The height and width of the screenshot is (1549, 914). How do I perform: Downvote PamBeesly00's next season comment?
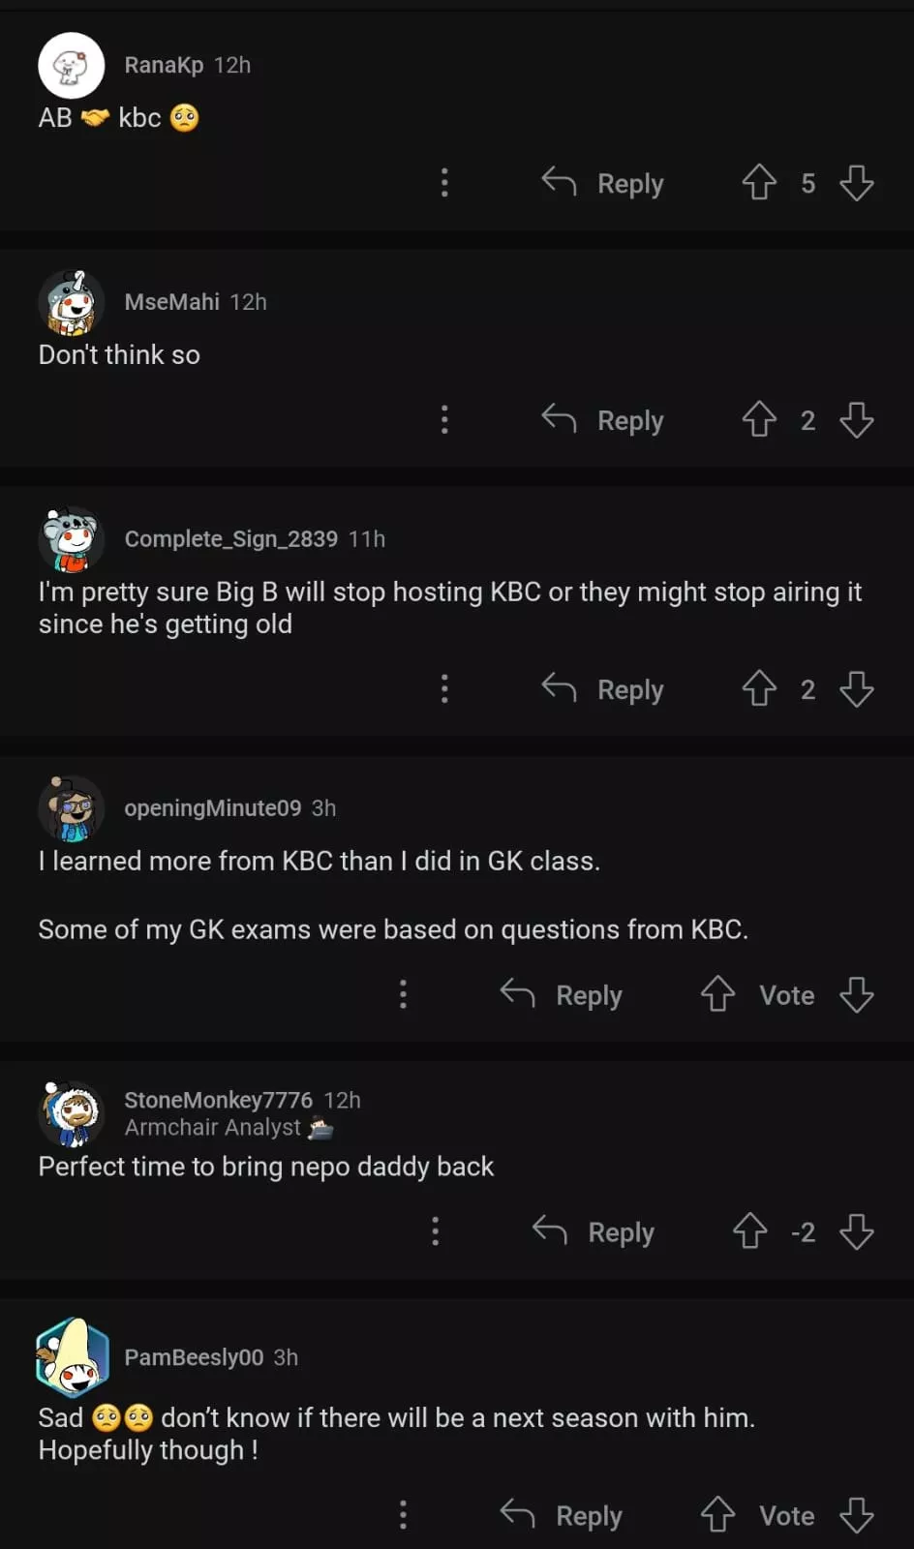coord(857,1514)
